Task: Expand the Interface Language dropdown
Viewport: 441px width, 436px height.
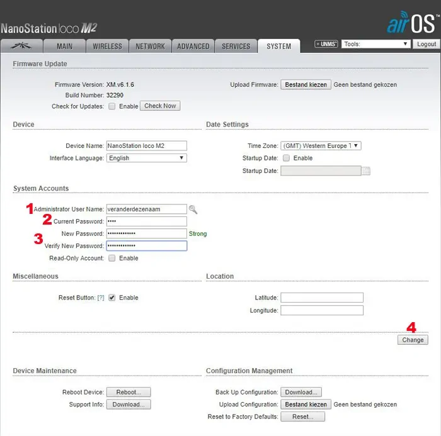Action: tap(147, 158)
